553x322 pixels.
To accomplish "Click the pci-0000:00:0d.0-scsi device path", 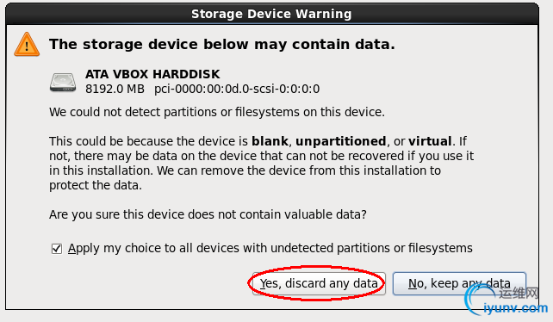I will click(x=237, y=89).
